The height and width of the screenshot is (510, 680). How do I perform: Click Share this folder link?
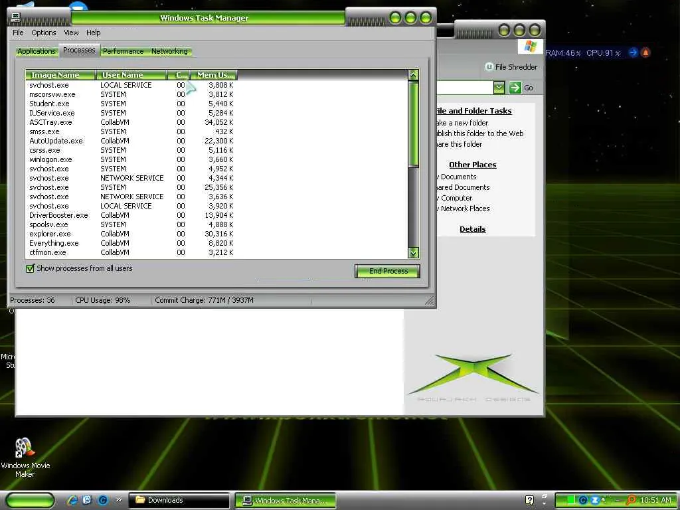pos(460,144)
